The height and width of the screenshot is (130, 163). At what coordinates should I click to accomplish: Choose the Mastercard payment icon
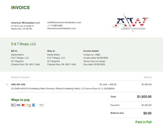tap(23, 105)
